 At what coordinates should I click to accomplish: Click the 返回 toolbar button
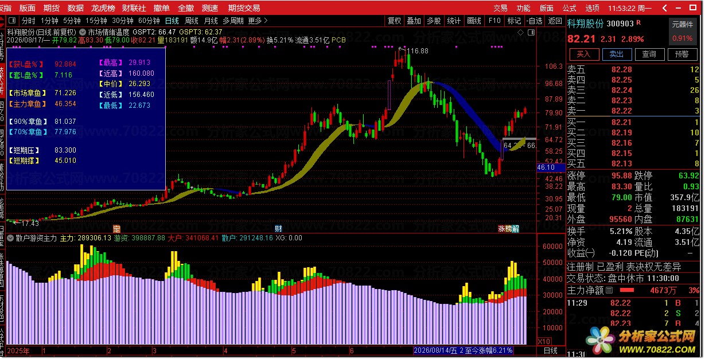(555, 21)
